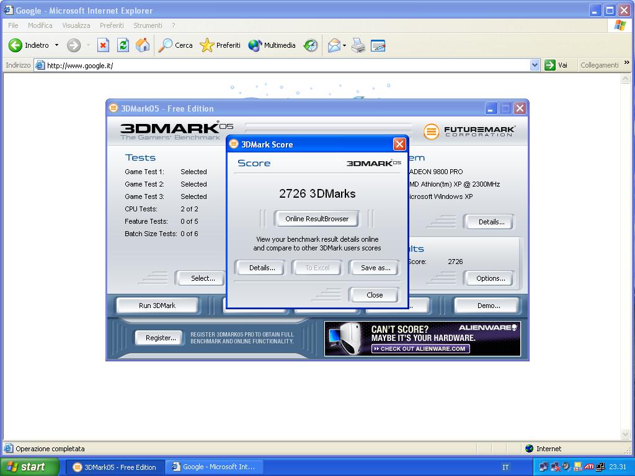Click the Internet zone indicator in status bar

click(x=543, y=449)
